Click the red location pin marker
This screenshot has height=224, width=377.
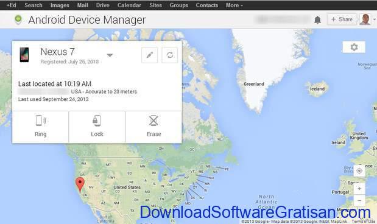click(80, 184)
